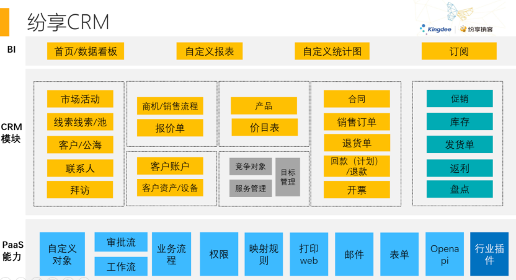This screenshot has height=280, width=516.
Task: Open the 拜访 module
Action: (x=80, y=190)
